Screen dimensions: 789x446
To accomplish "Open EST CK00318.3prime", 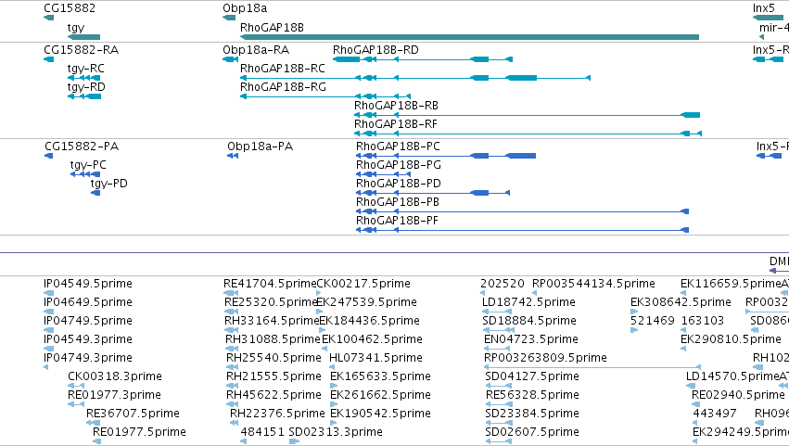I will (x=115, y=377).
